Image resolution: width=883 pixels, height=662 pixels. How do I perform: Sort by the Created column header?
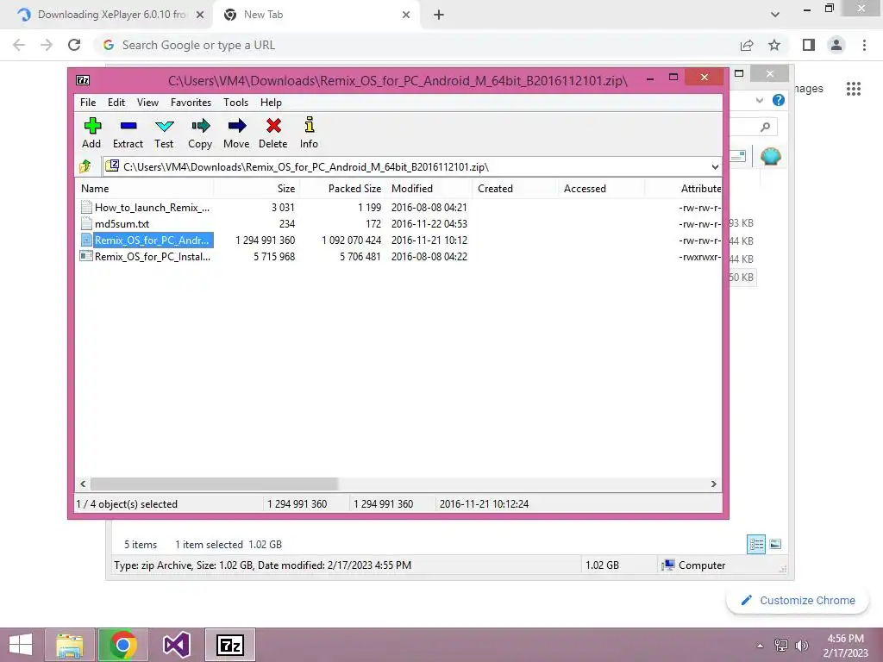point(516,189)
